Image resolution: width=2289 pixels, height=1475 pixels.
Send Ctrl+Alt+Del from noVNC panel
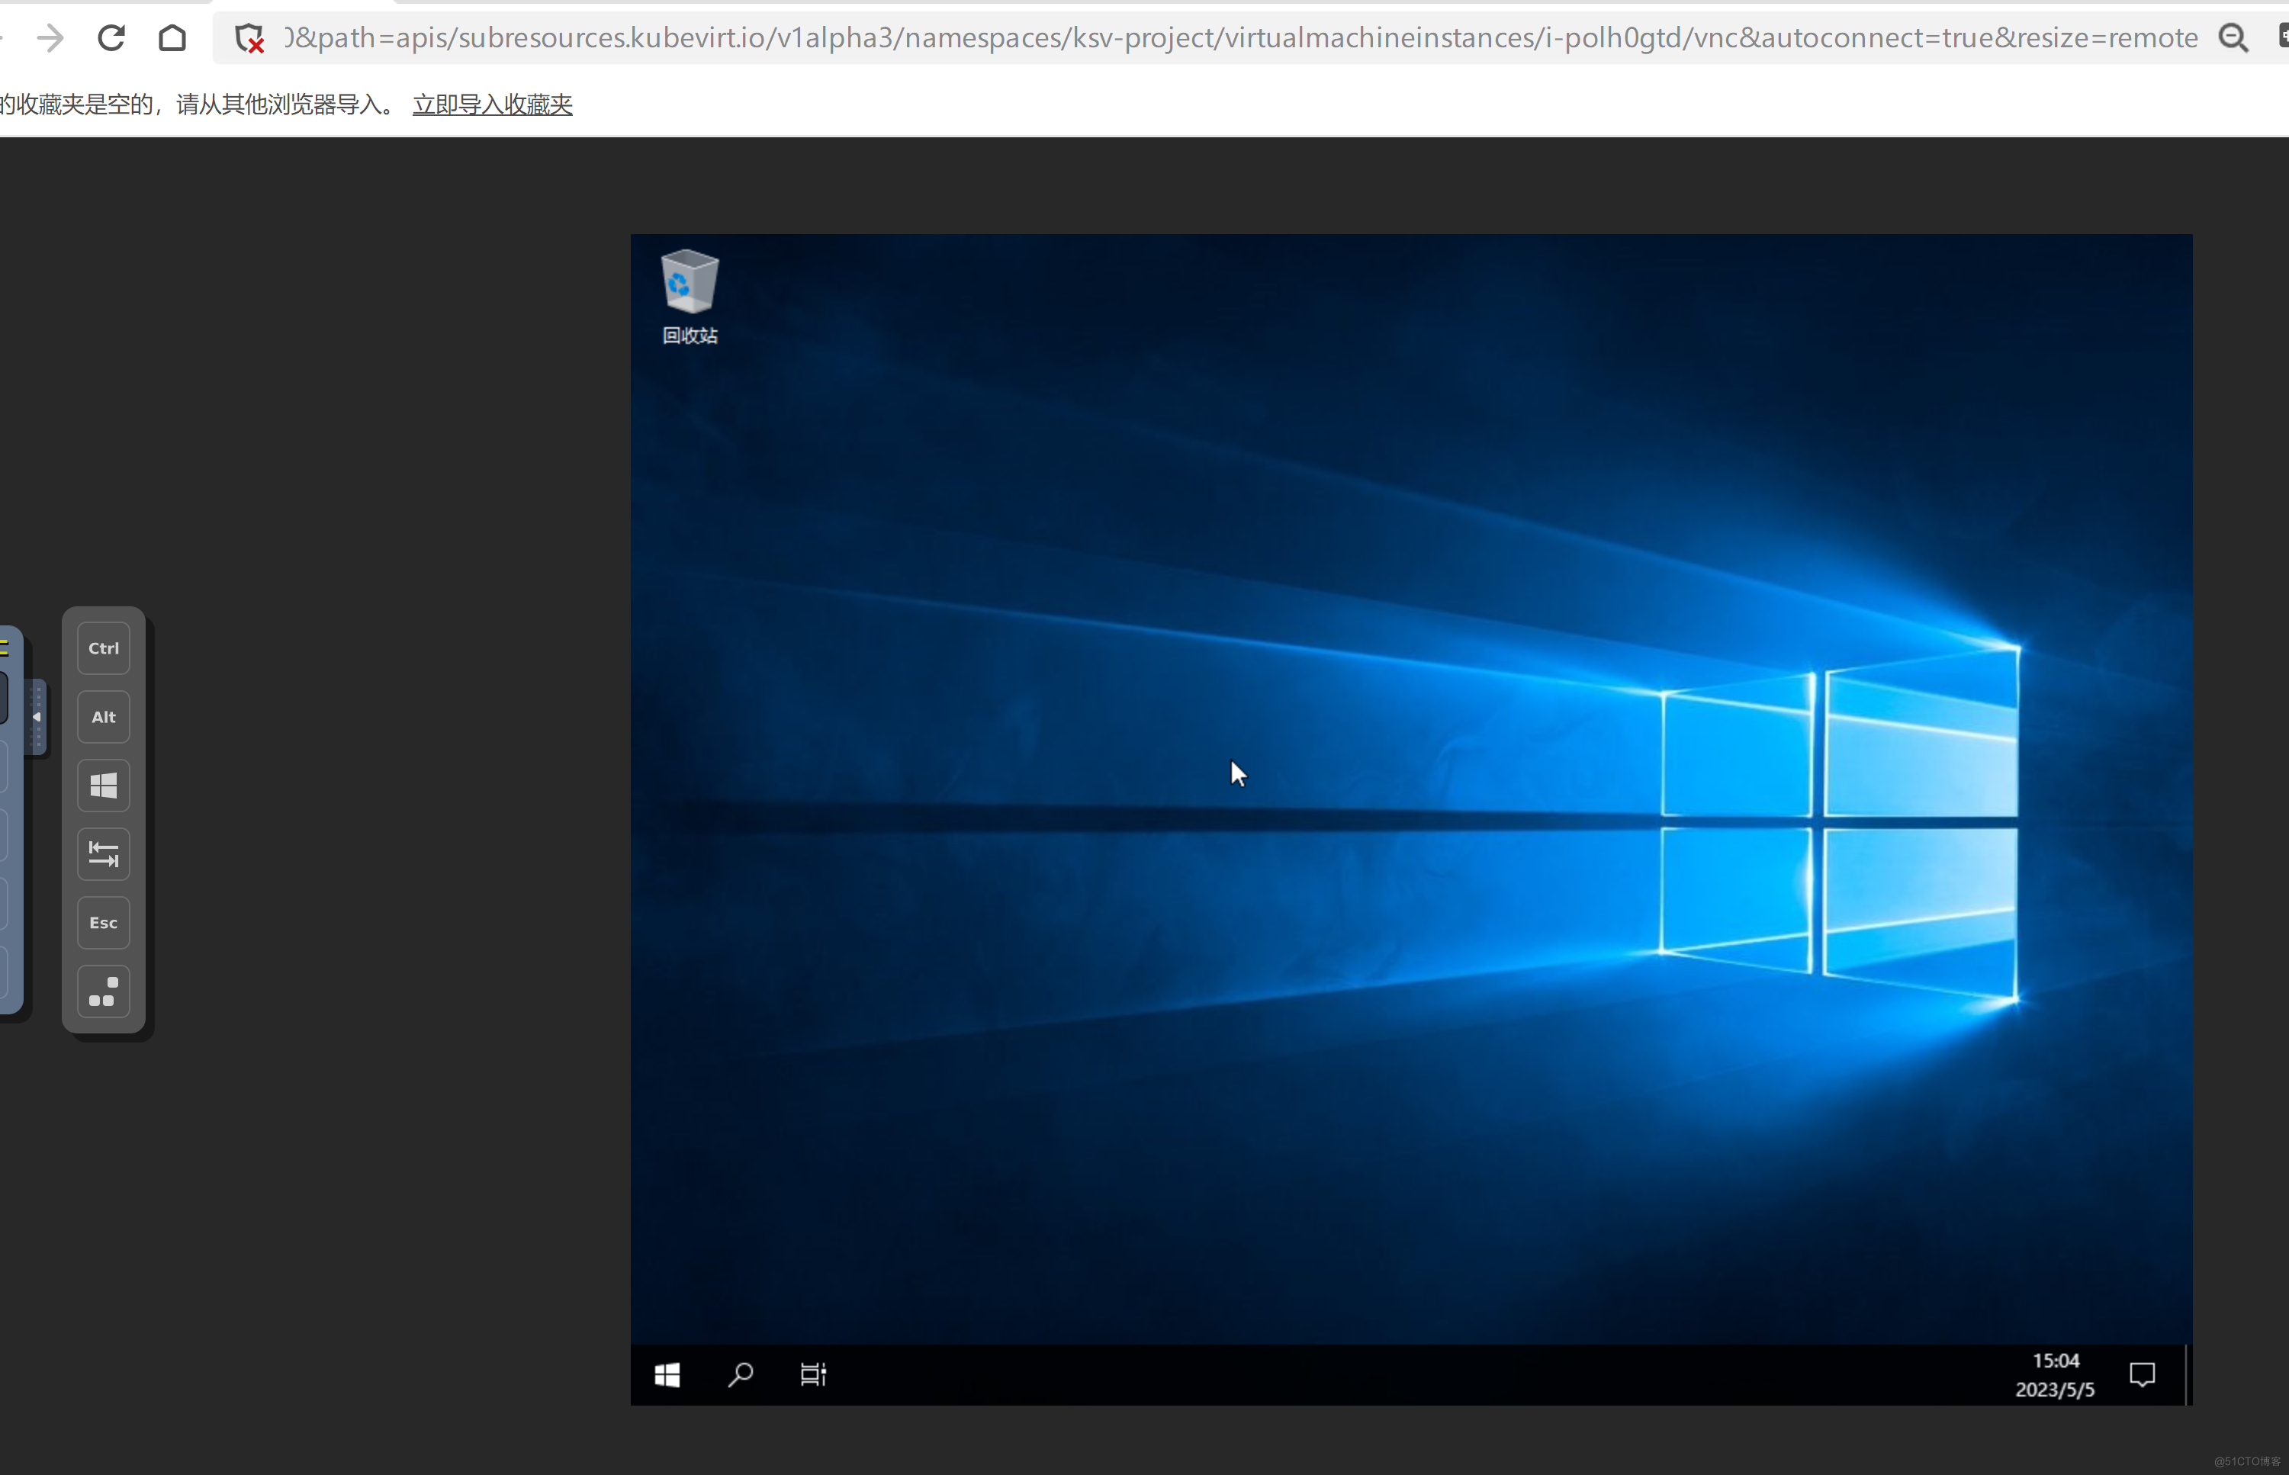click(104, 992)
